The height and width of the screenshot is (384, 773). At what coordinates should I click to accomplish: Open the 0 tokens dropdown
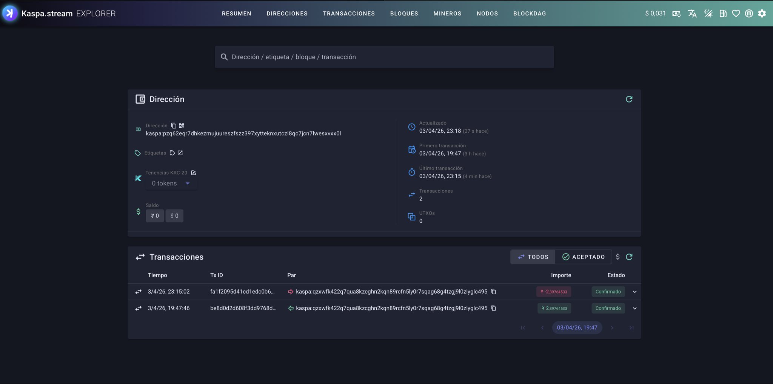(171, 184)
